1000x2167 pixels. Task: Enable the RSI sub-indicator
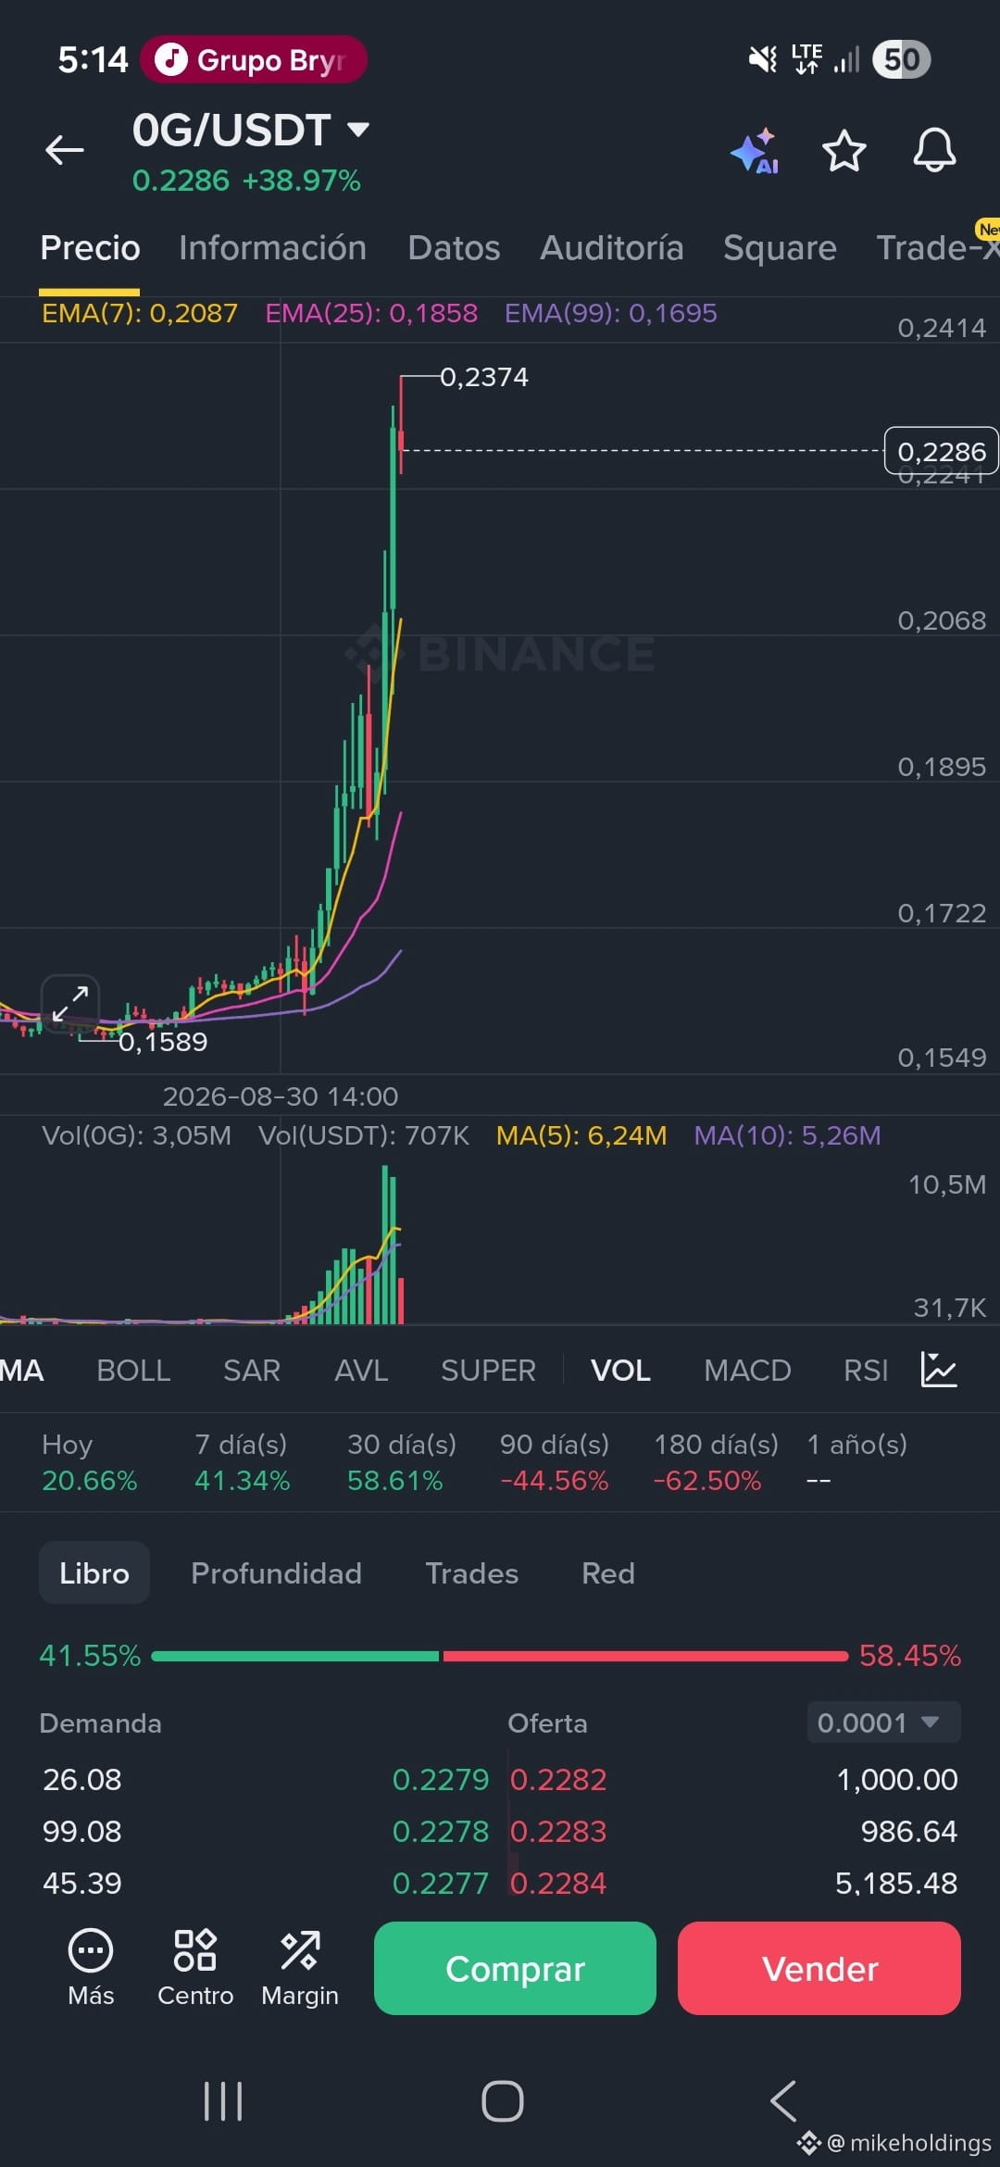[866, 1371]
